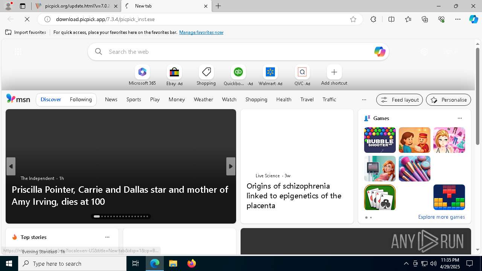482x271 pixels.
Task: Open the Weather category
Action: [203, 99]
